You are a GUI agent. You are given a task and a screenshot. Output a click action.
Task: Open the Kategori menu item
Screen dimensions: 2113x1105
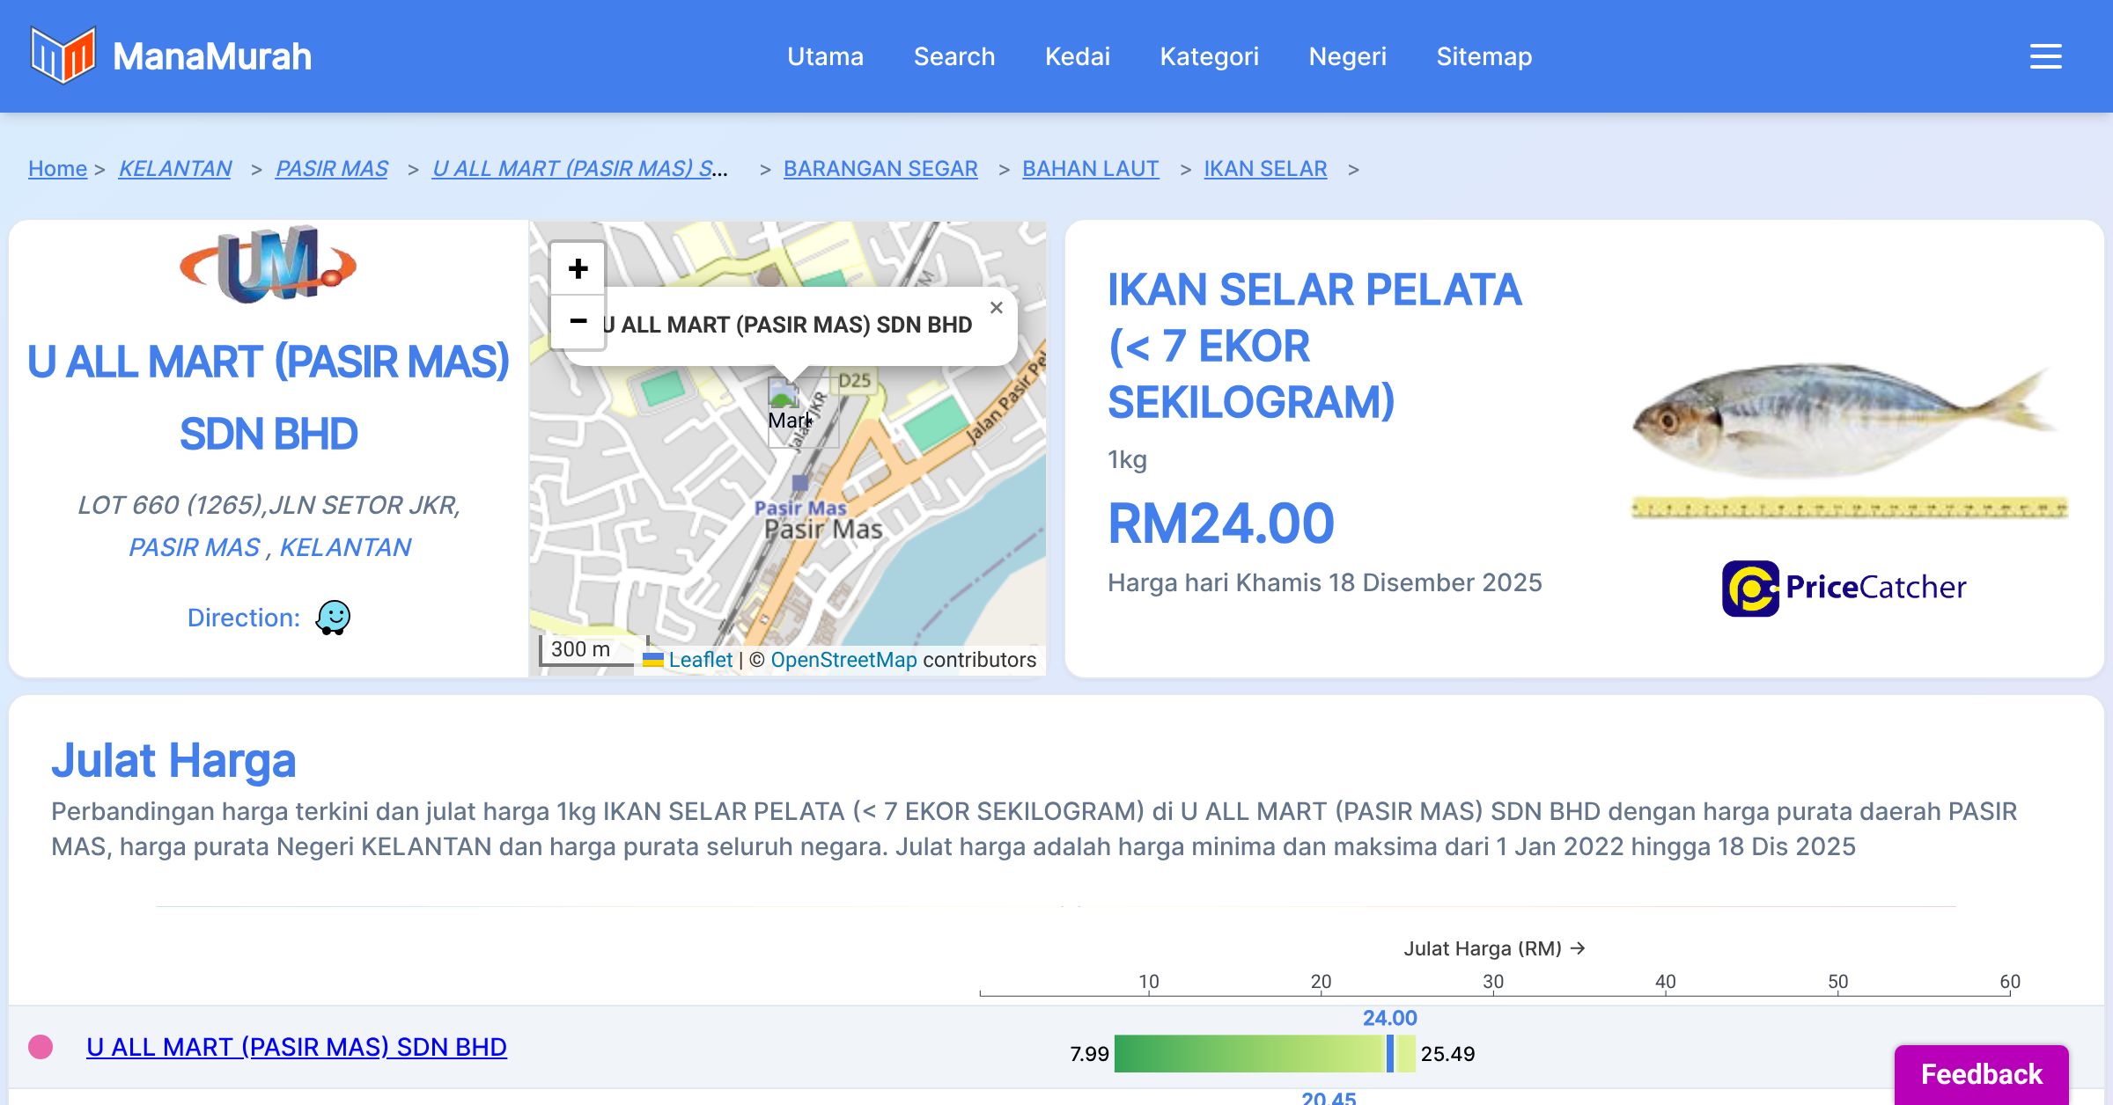[1209, 56]
